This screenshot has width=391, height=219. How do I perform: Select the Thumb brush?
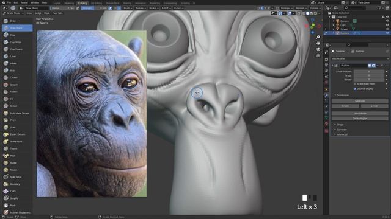[x=17, y=148]
